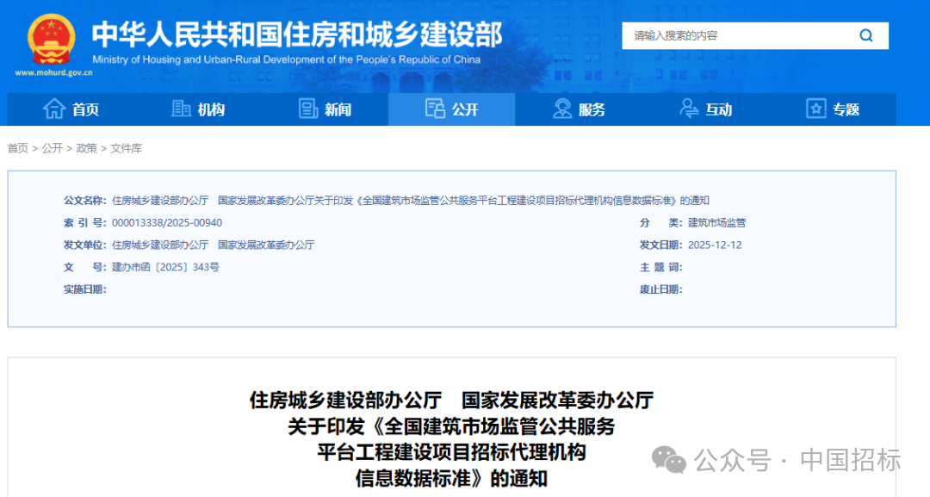Click the search magnifier icon
Image resolution: width=930 pixels, height=497 pixels.
point(865,35)
